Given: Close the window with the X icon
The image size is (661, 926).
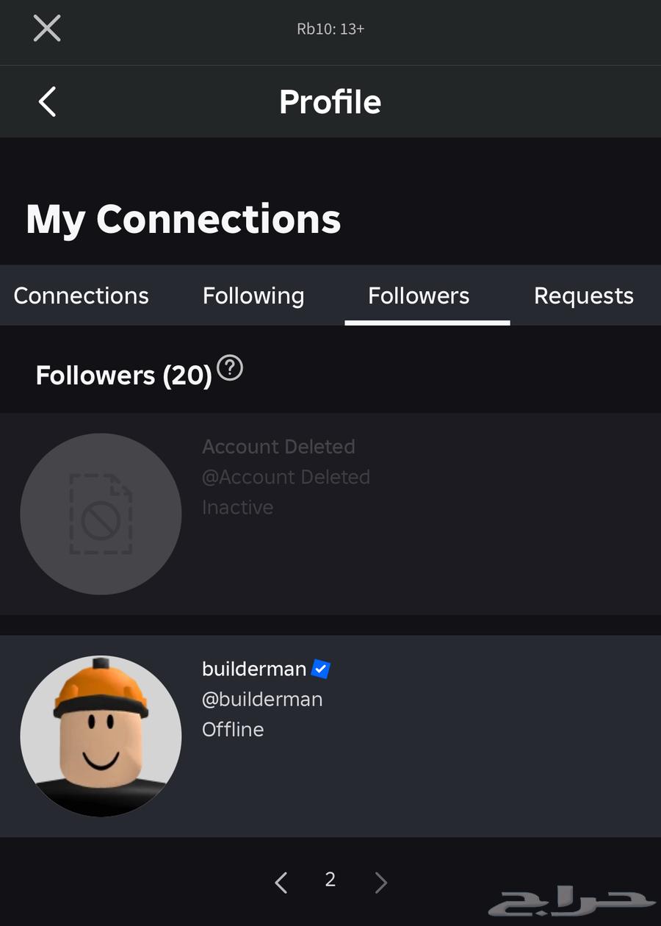Looking at the screenshot, I should click(x=47, y=29).
